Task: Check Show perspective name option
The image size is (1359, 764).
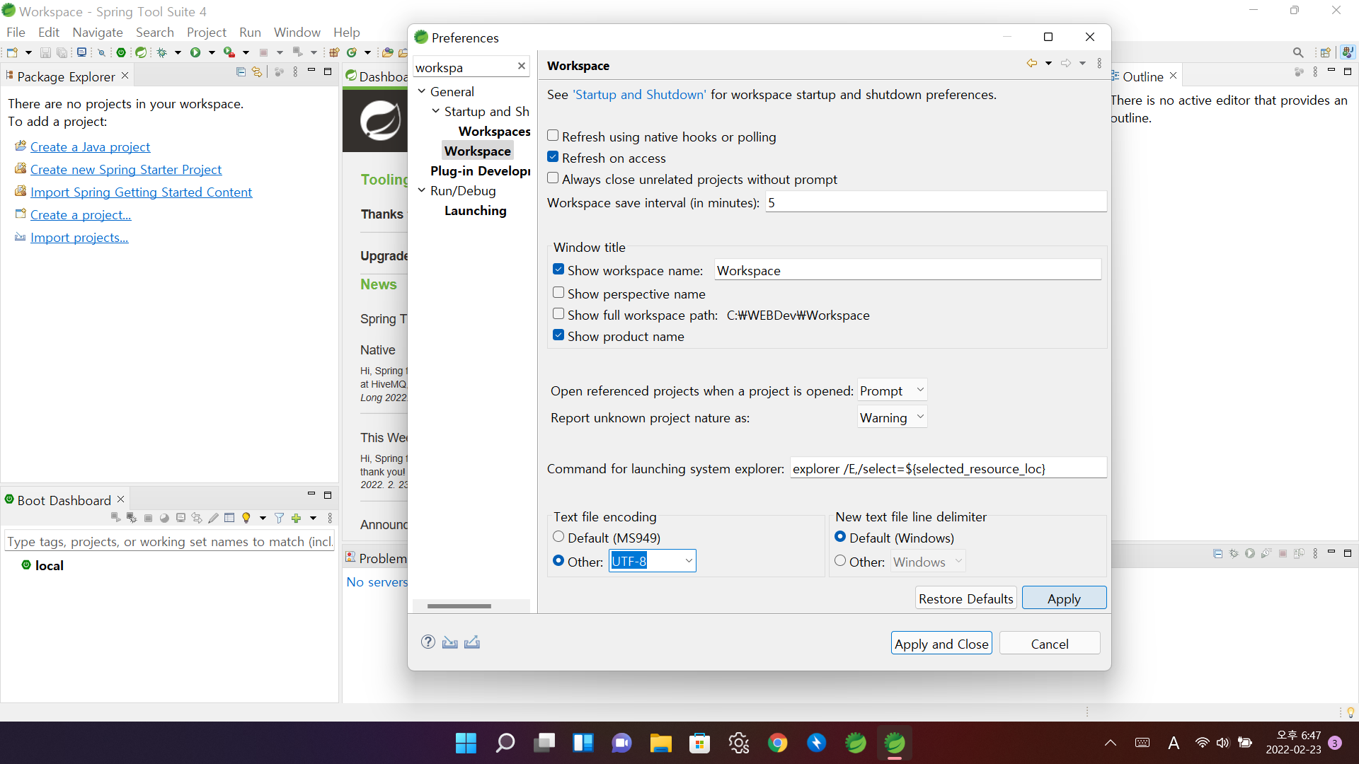Action: click(x=558, y=293)
